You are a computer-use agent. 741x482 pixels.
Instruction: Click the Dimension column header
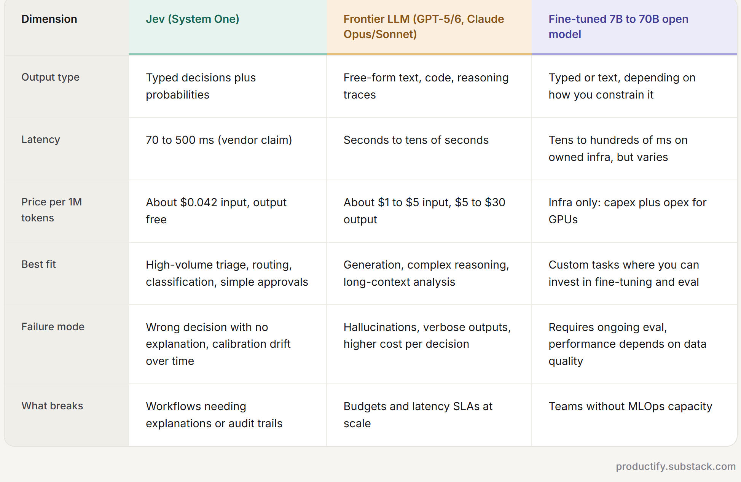click(49, 19)
